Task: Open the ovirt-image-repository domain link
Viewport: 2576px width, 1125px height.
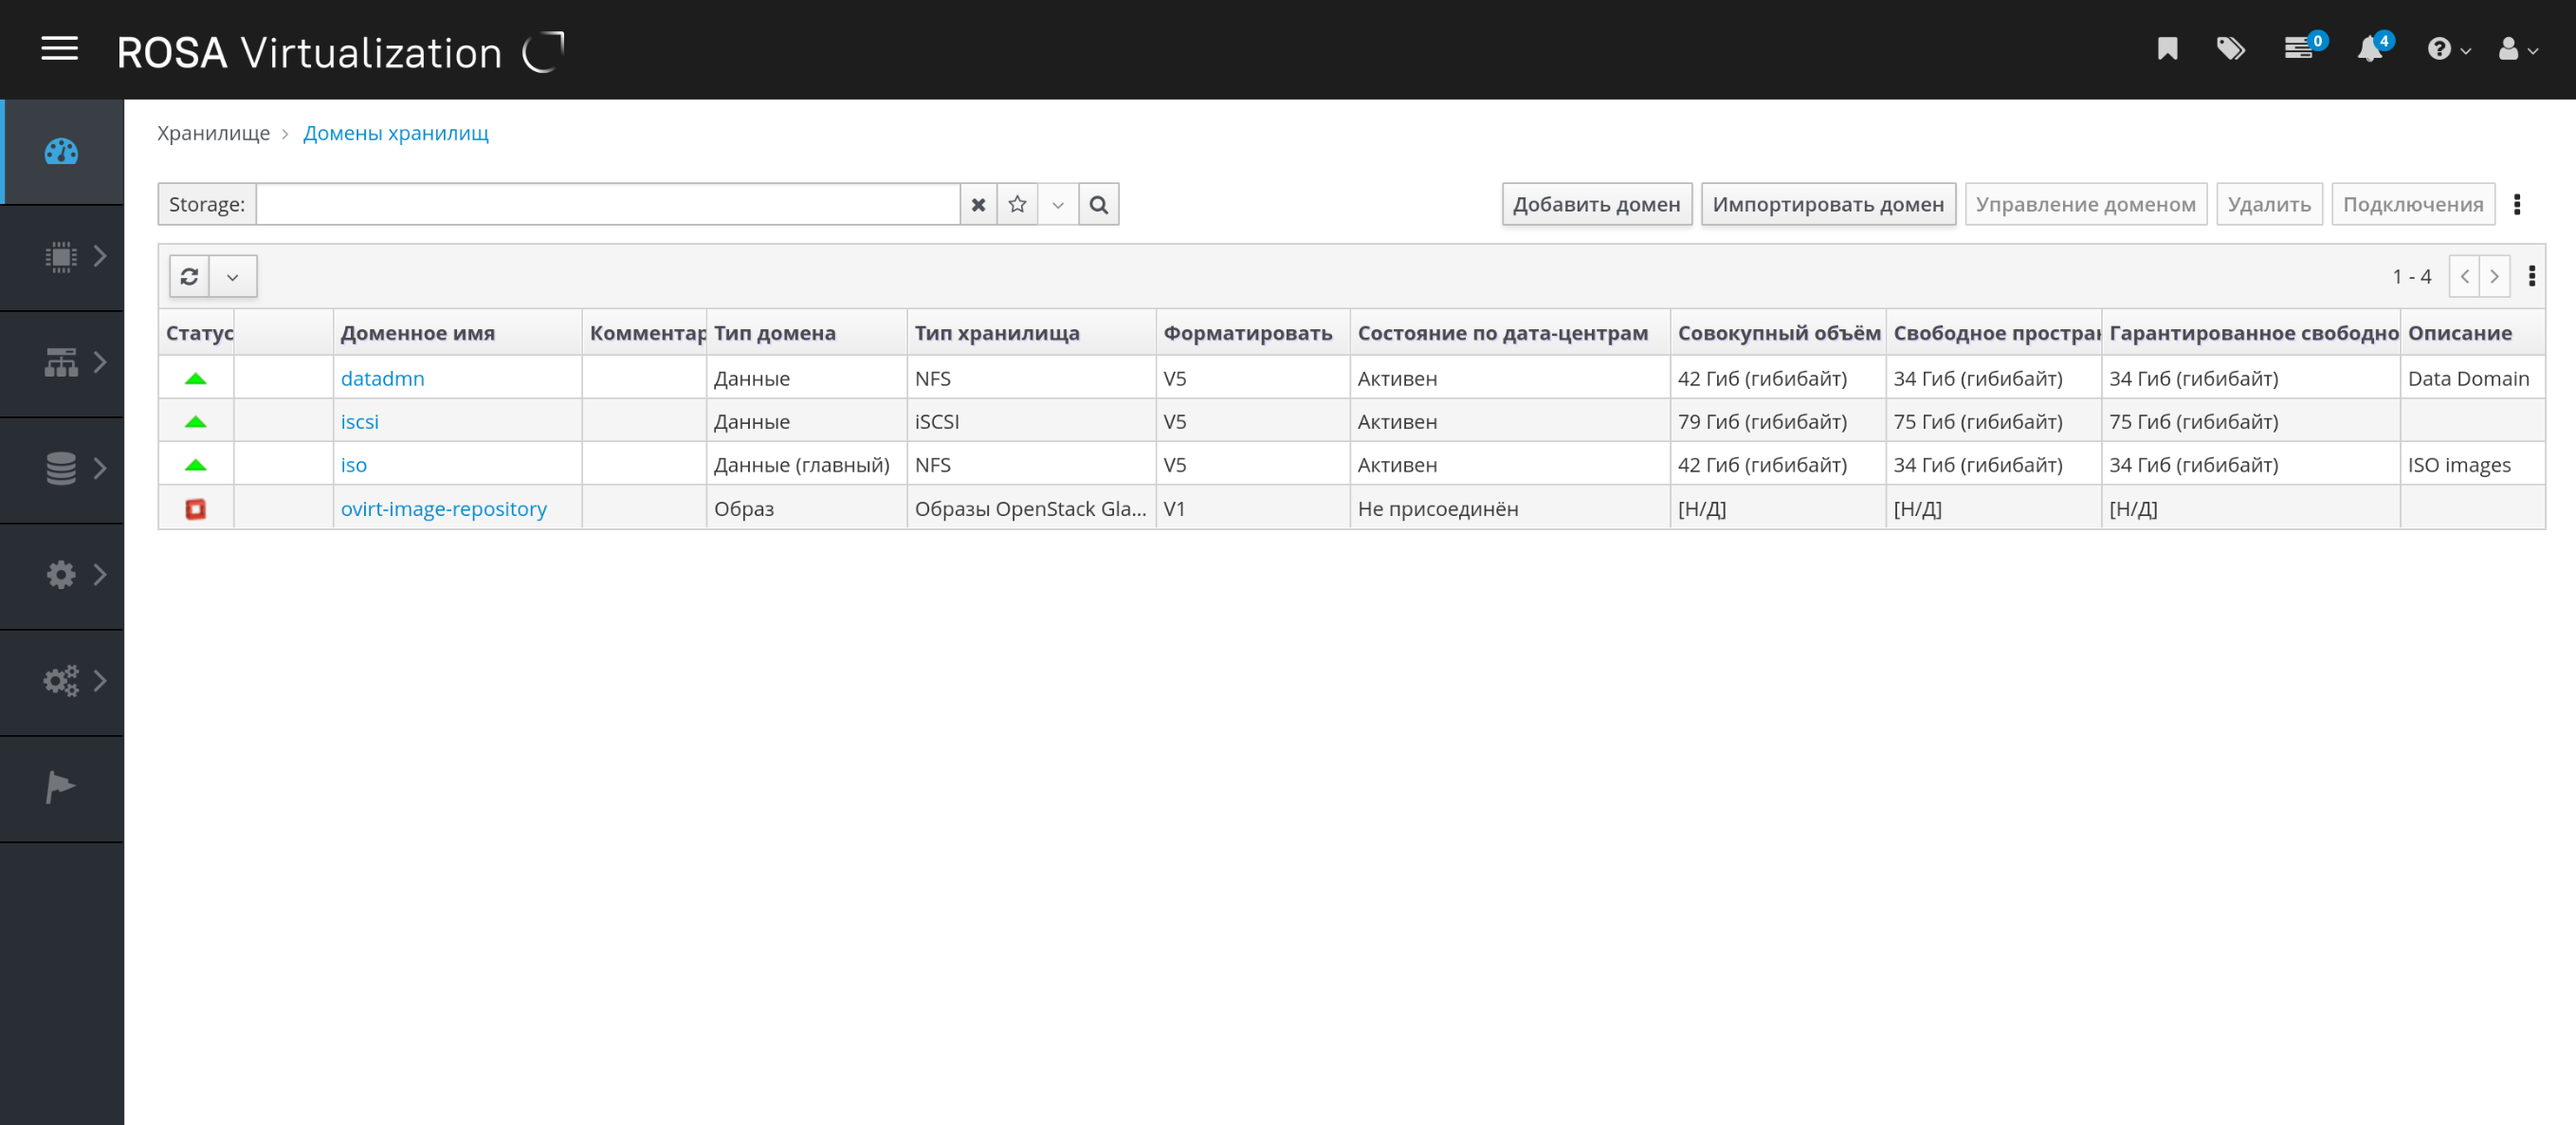Action: [x=443, y=508]
